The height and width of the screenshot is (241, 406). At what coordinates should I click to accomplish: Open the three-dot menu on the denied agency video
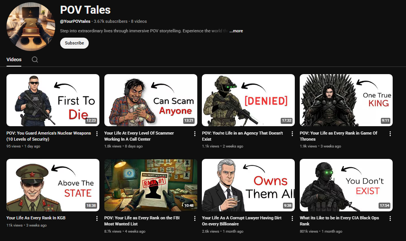[x=292, y=133]
